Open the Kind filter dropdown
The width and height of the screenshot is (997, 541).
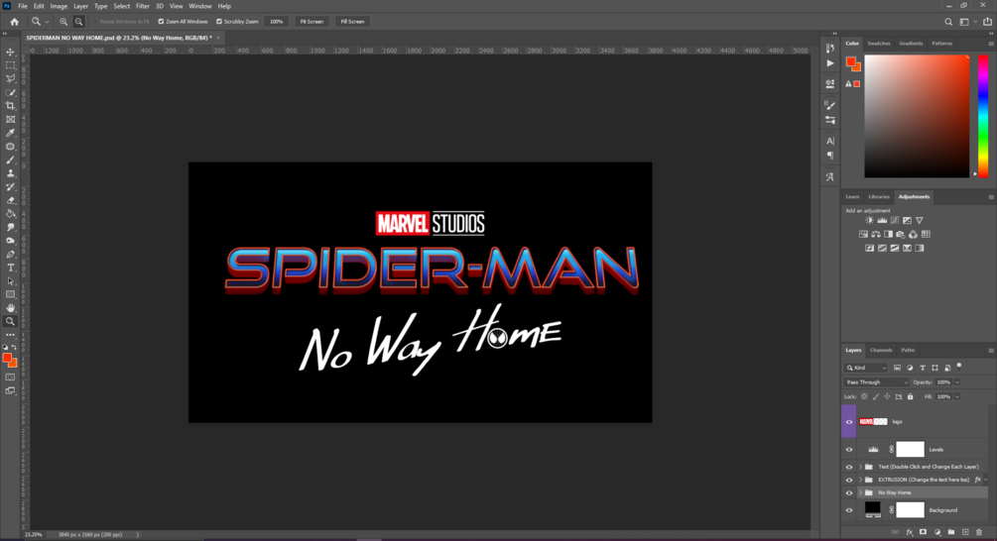tap(865, 368)
